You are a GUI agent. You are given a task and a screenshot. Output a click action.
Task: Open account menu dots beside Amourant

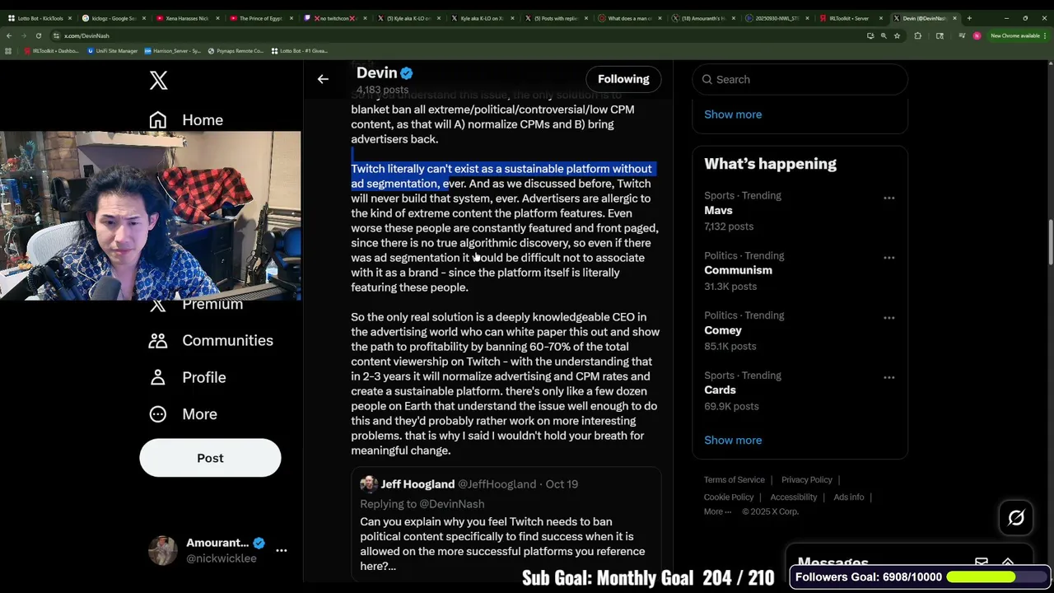pyautogui.click(x=282, y=550)
